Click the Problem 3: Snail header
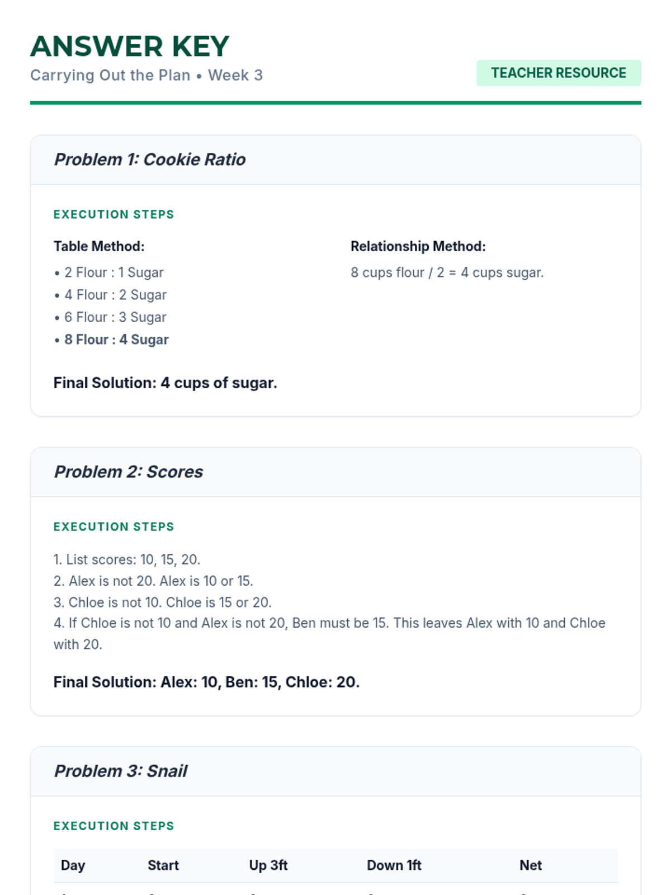The height and width of the screenshot is (895, 671). [x=121, y=771]
